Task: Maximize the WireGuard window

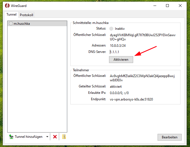Action: (167, 6)
